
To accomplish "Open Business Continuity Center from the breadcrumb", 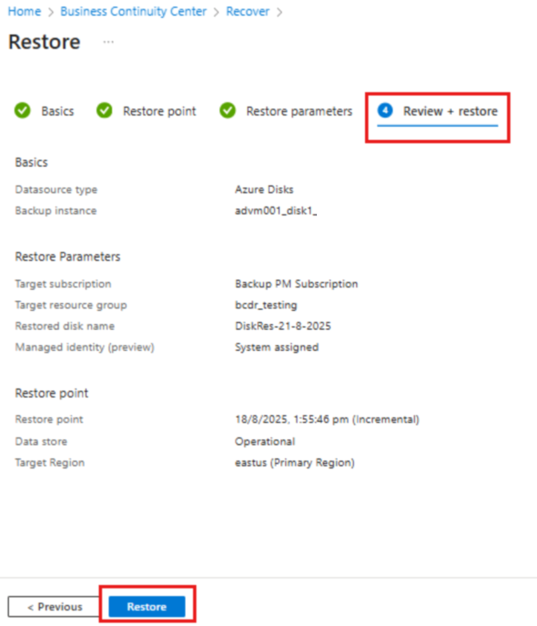I will coord(132,11).
